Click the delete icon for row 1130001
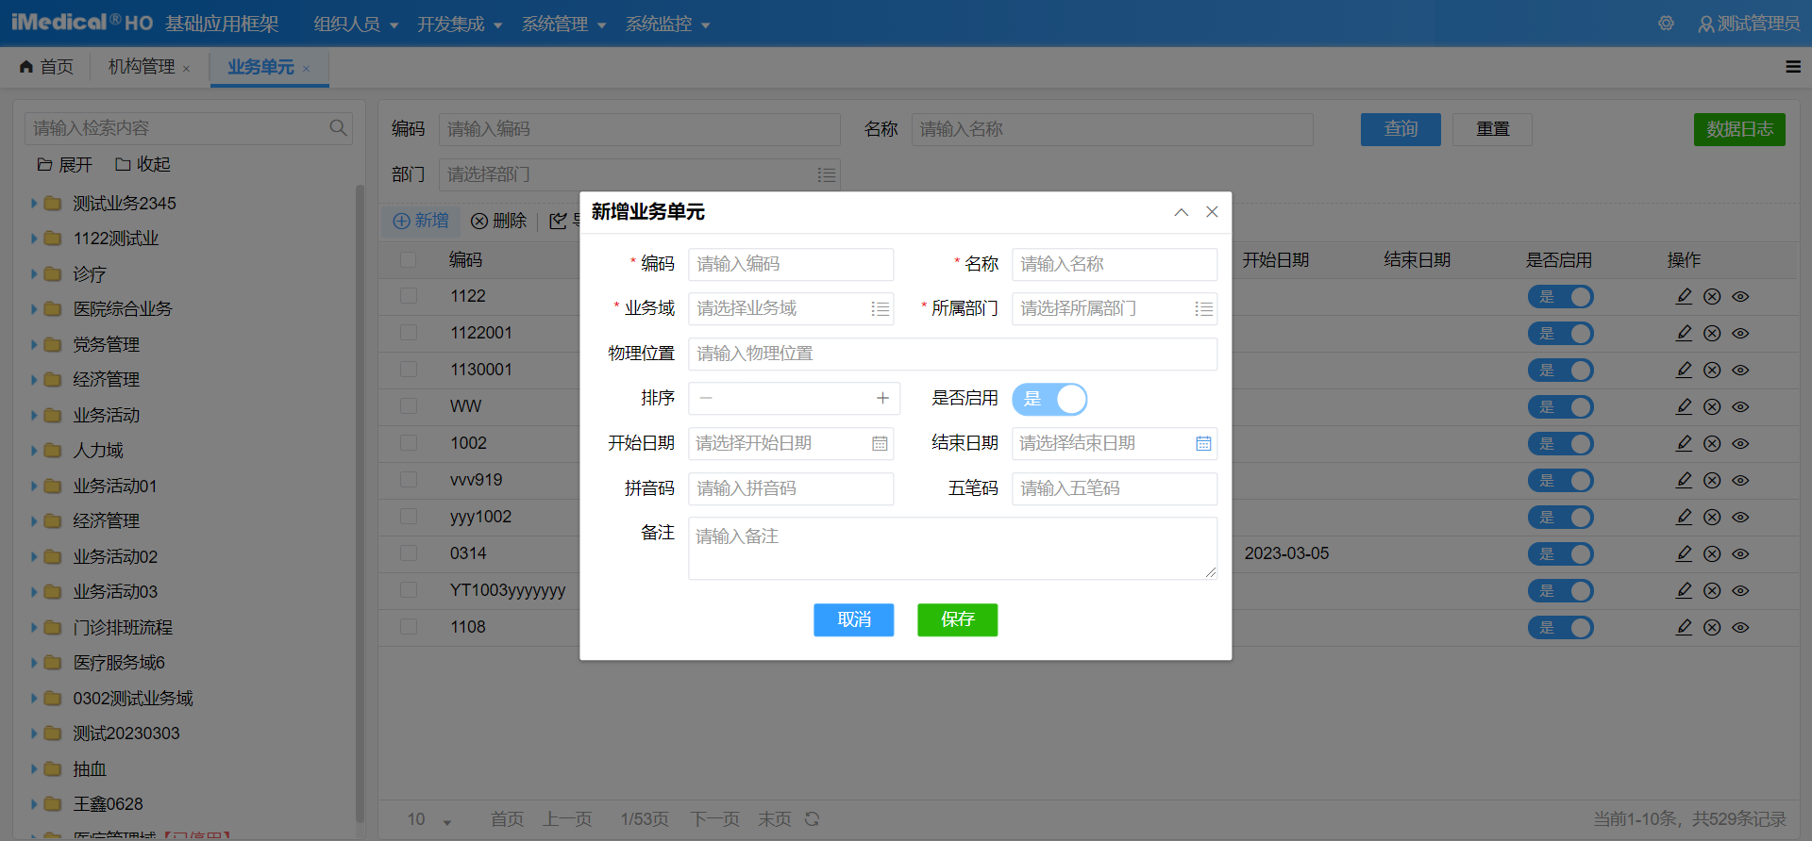 1712,371
